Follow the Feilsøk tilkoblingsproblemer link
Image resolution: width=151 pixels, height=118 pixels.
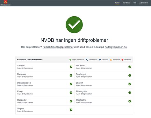tap(58, 47)
